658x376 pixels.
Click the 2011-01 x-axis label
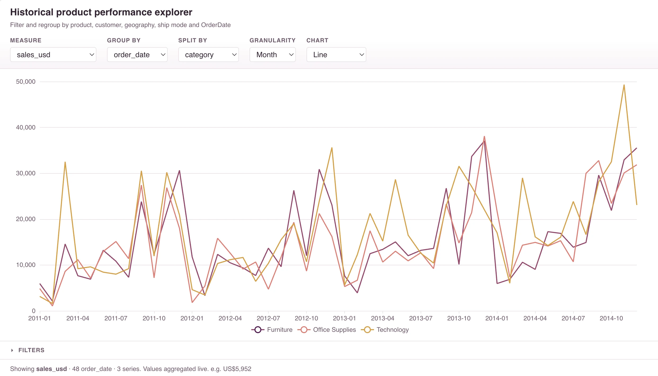39,318
